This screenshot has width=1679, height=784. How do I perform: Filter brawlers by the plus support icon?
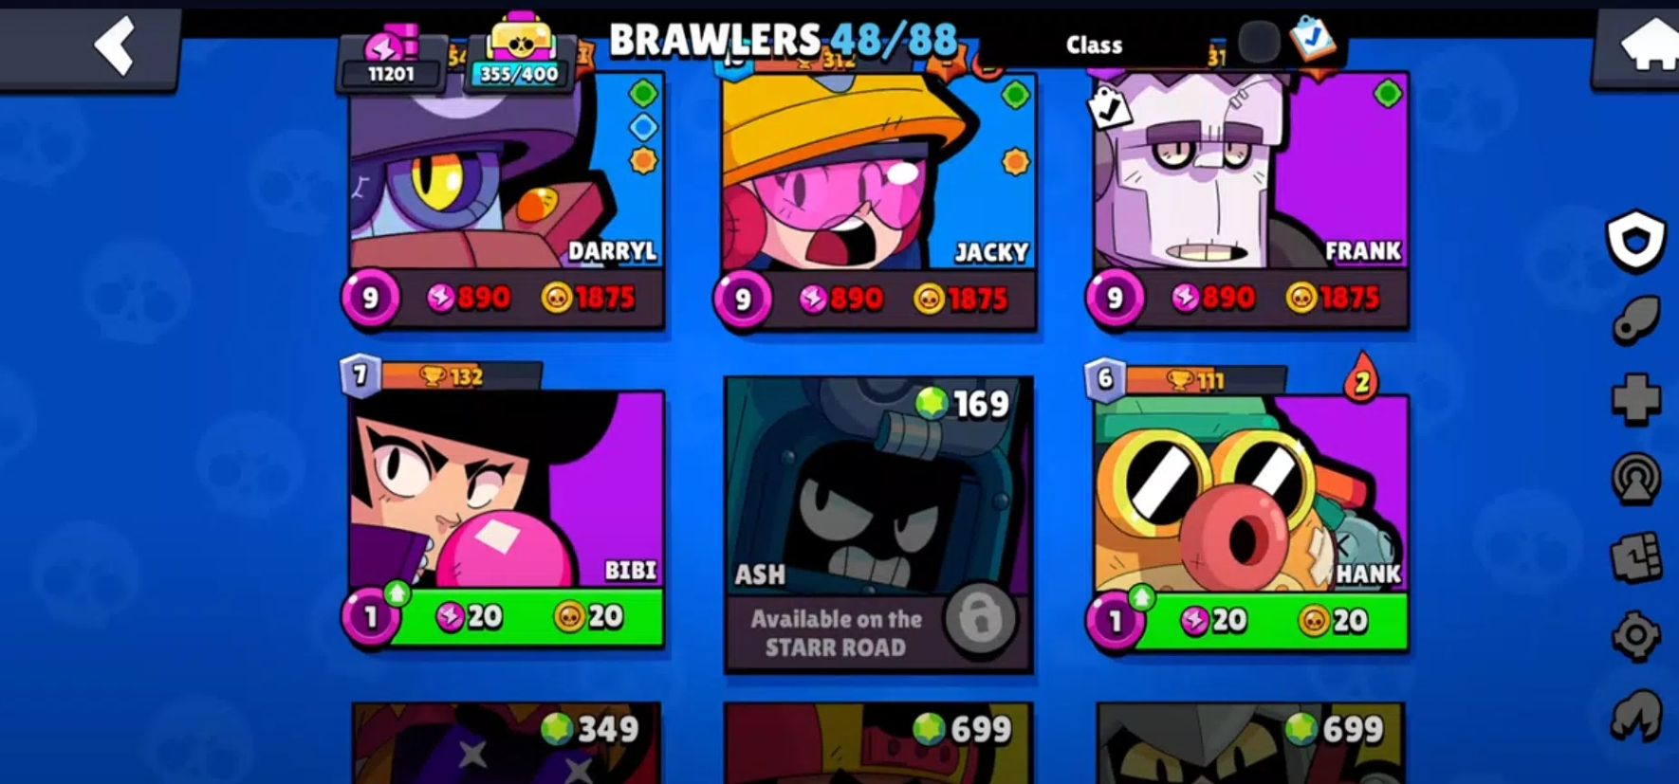[1636, 398]
